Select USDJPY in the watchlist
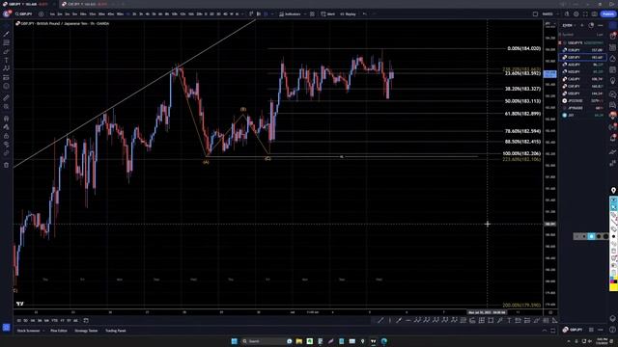The width and height of the screenshot is (618, 347). tap(583, 93)
